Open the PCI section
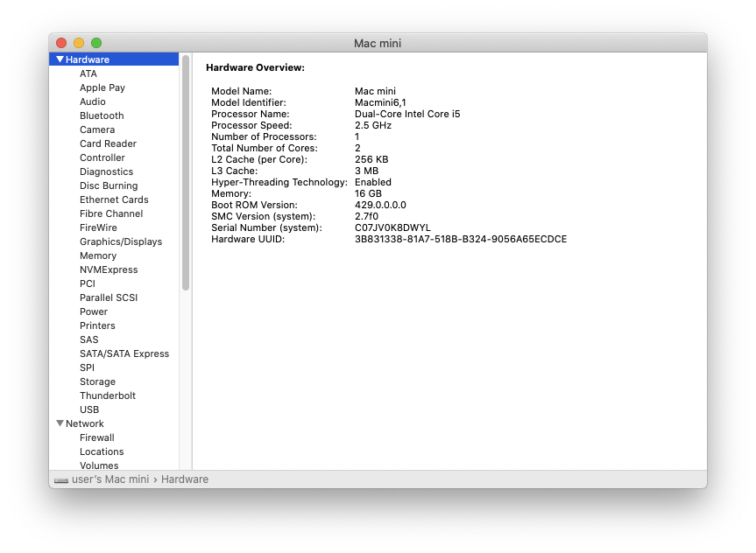 click(x=88, y=283)
